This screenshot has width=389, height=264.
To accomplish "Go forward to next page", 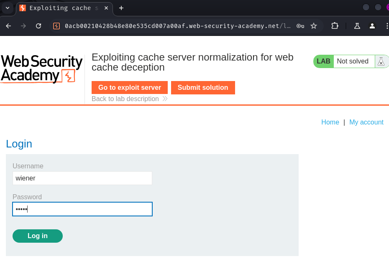I will tap(23, 26).
